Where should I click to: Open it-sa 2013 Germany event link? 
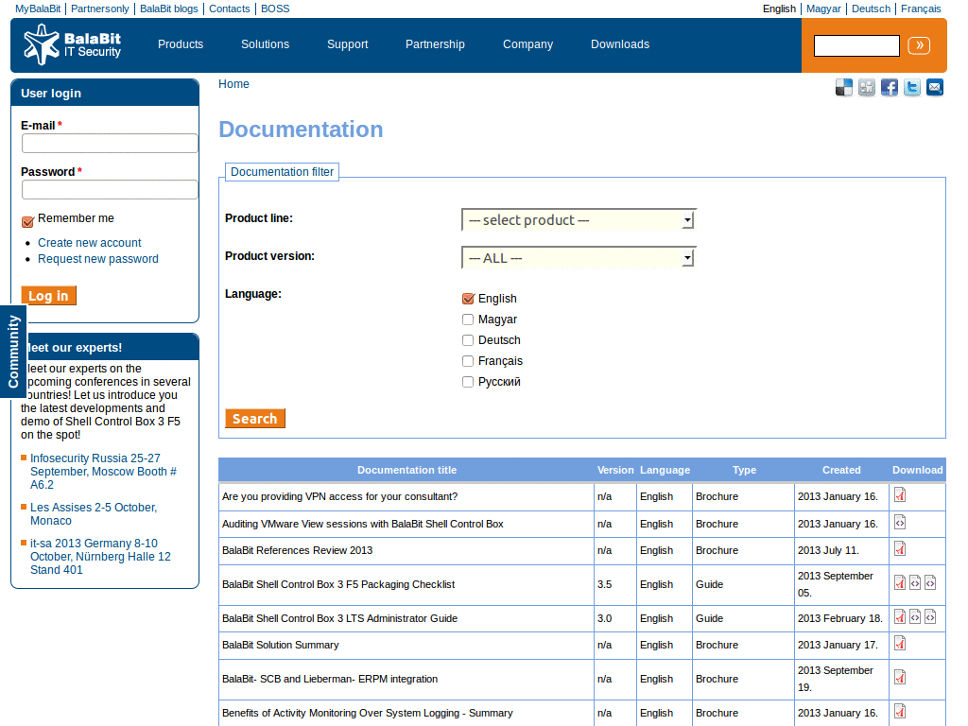point(100,556)
